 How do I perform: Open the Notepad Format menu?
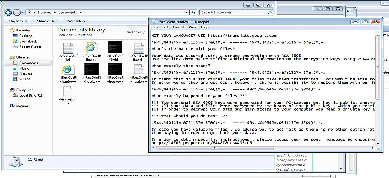(x=179, y=27)
